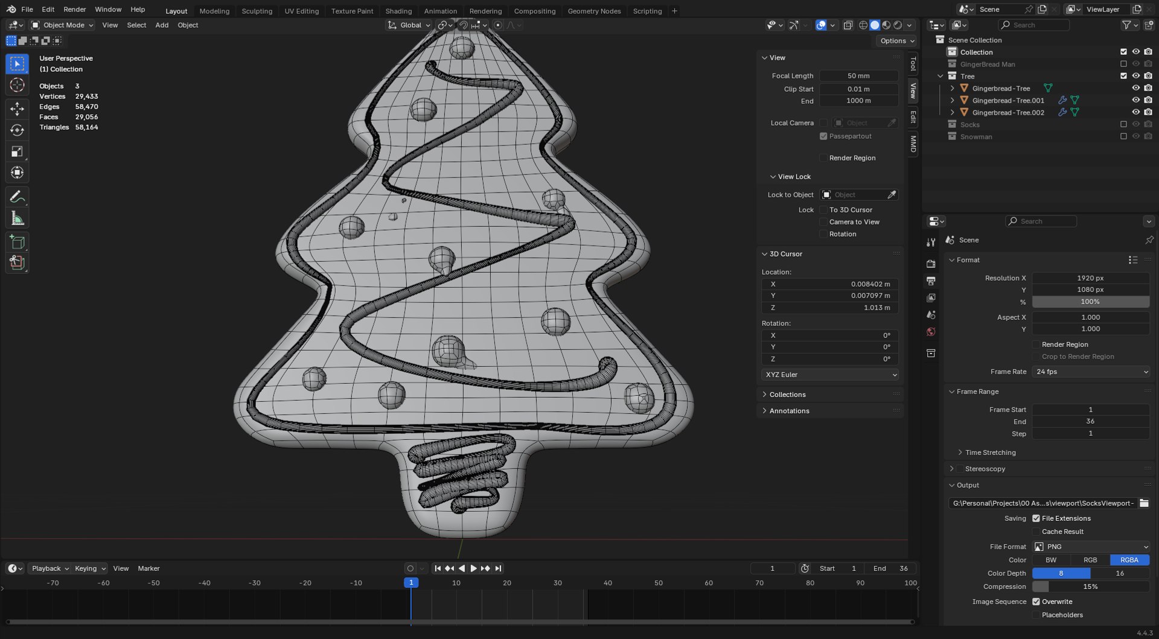Select the RGB color mode button
Screen dimensions: 1159x639
click(x=1090, y=560)
